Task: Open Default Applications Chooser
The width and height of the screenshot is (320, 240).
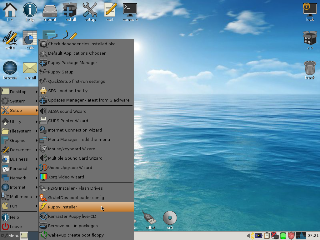Action: [x=86, y=53]
